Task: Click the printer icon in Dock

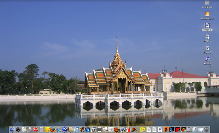Action: click(x=99, y=129)
